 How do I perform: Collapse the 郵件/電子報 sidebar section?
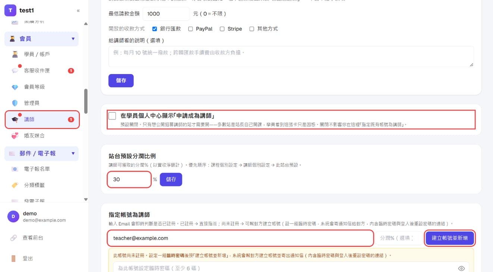click(x=73, y=153)
